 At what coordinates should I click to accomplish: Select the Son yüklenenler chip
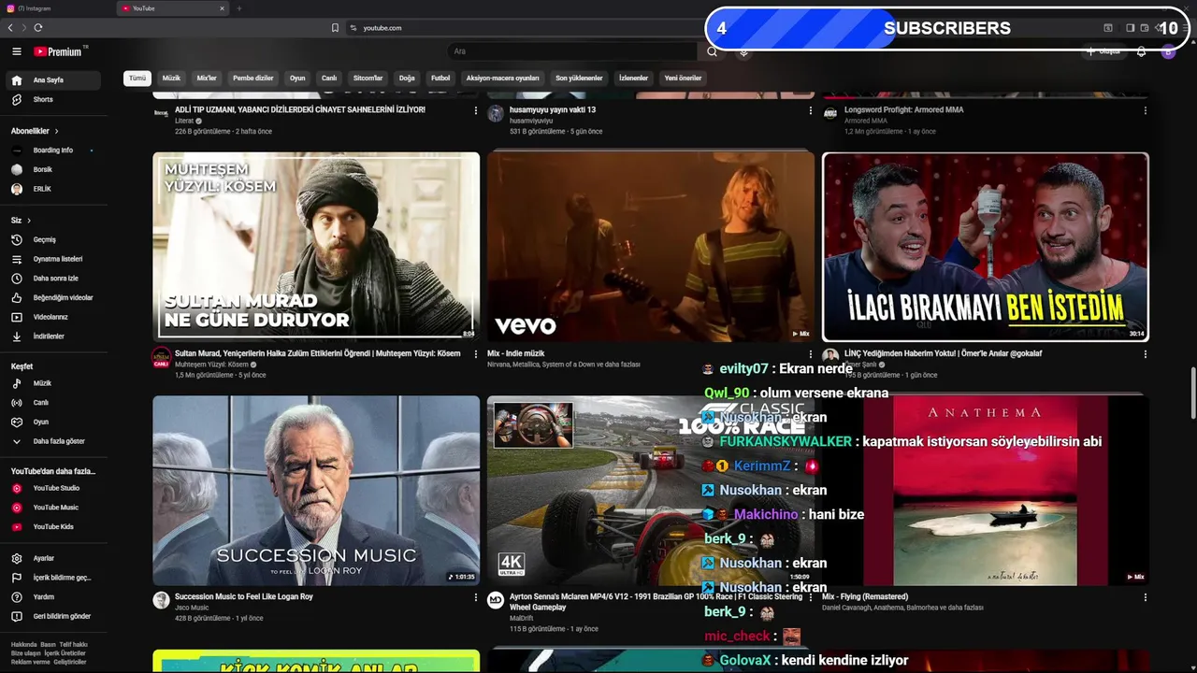point(579,79)
